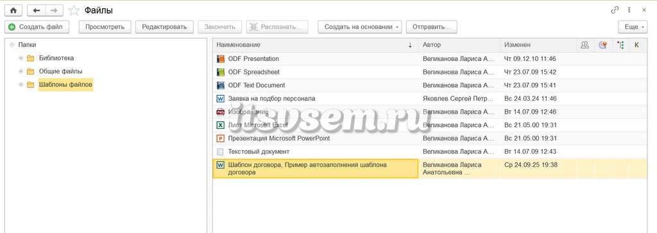Image resolution: width=657 pixels, height=233 pixels.
Task: Click date Чт 09.12.10 11:46 cell
Action: [538, 58]
